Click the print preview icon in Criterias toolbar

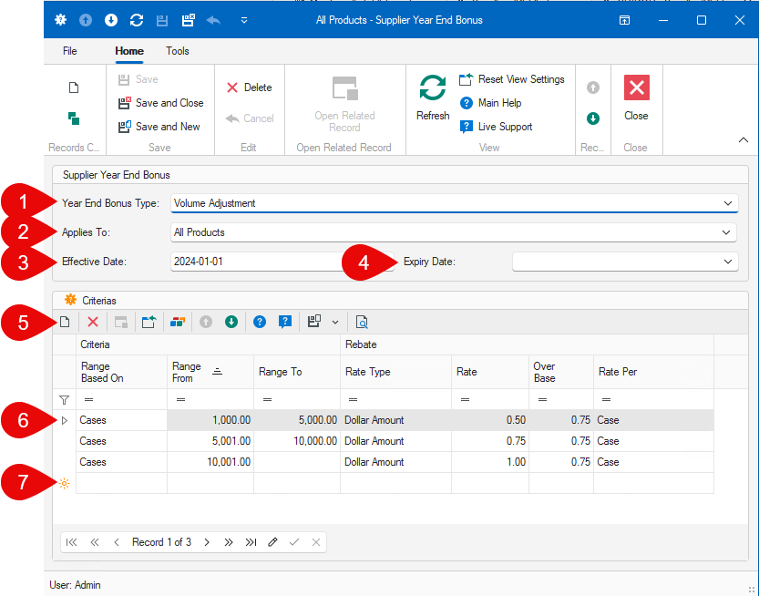362,322
